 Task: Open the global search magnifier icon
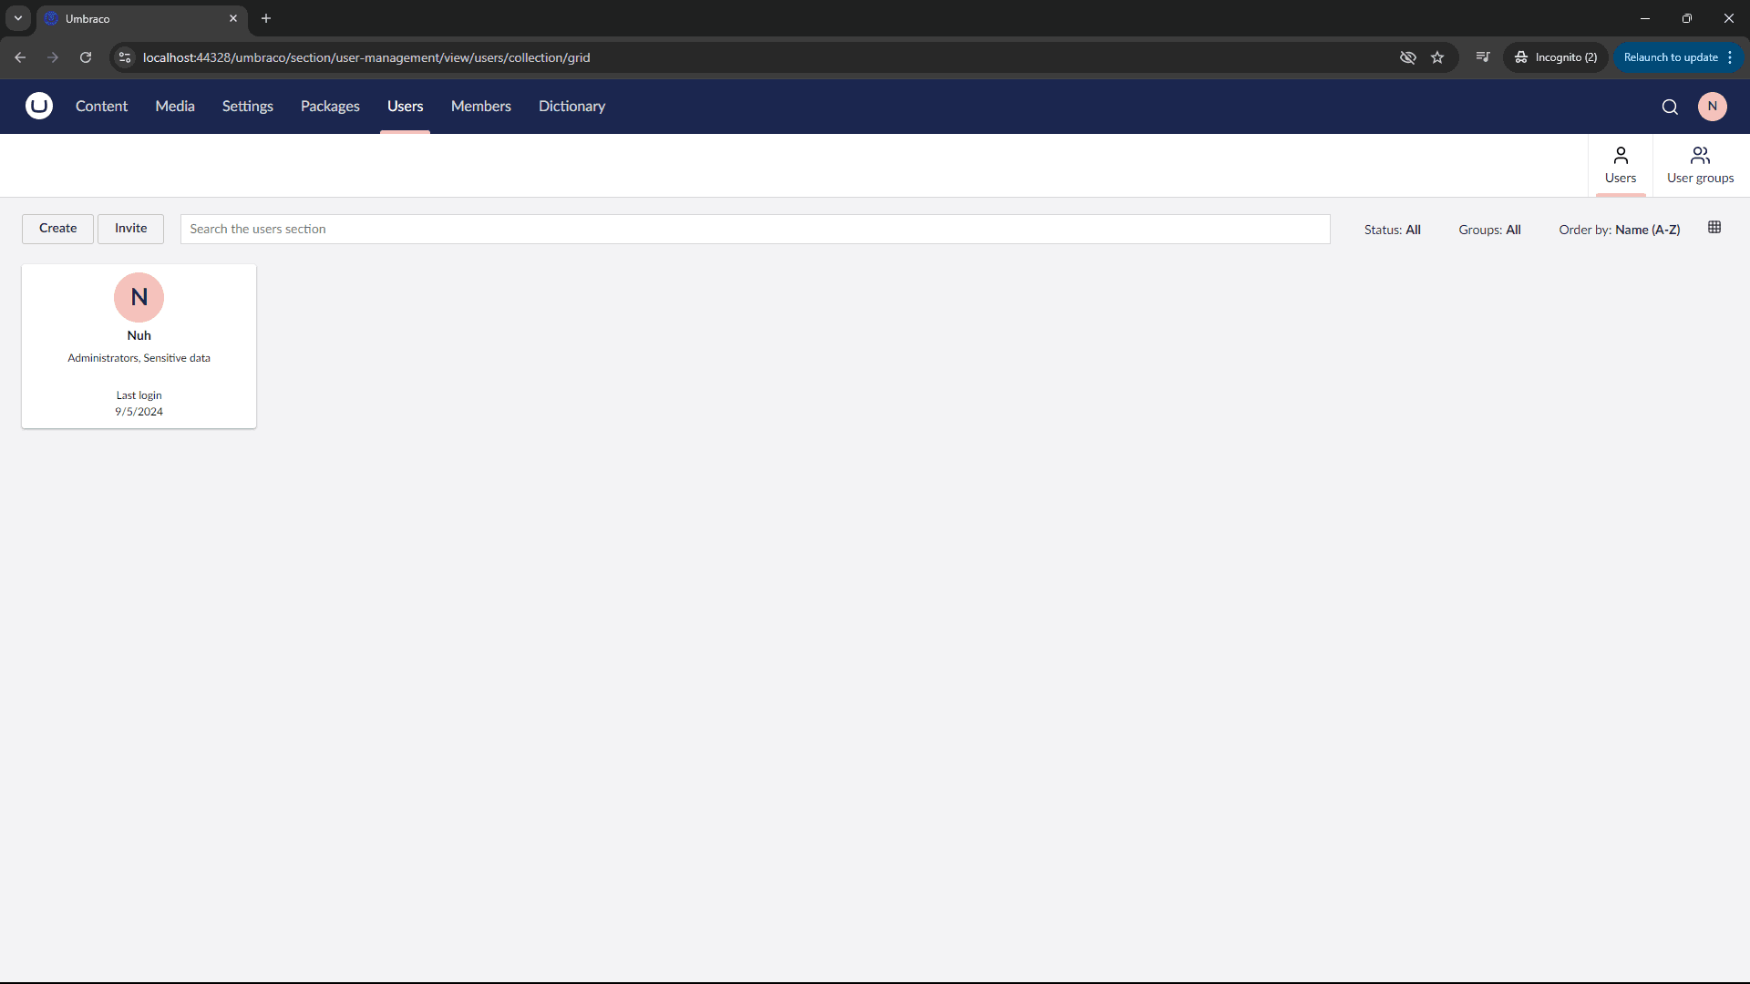click(x=1670, y=107)
